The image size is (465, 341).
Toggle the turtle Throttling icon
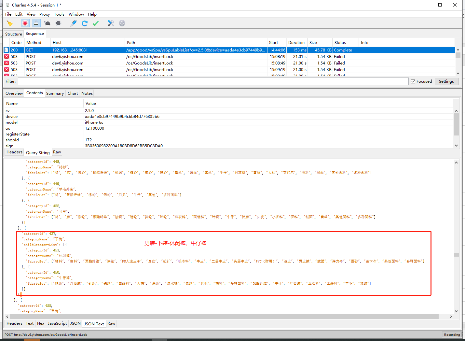(48, 23)
